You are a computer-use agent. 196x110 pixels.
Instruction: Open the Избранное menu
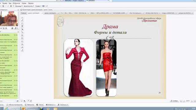click(16, 3)
